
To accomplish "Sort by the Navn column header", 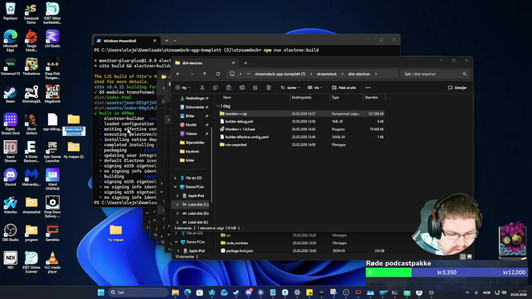I will (227, 97).
